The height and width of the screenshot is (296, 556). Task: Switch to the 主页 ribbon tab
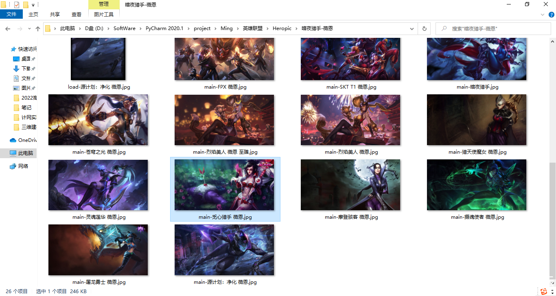coord(33,14)
